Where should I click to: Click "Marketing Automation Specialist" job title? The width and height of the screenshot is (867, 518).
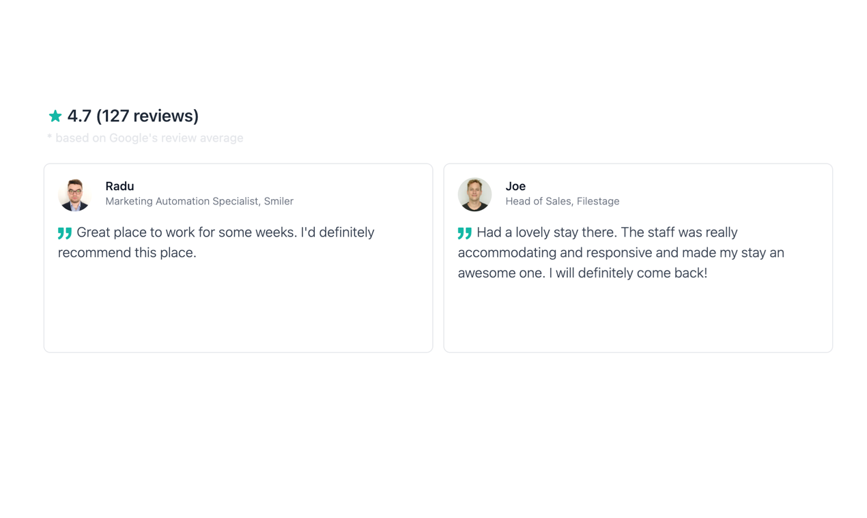[x=182, y=201]
